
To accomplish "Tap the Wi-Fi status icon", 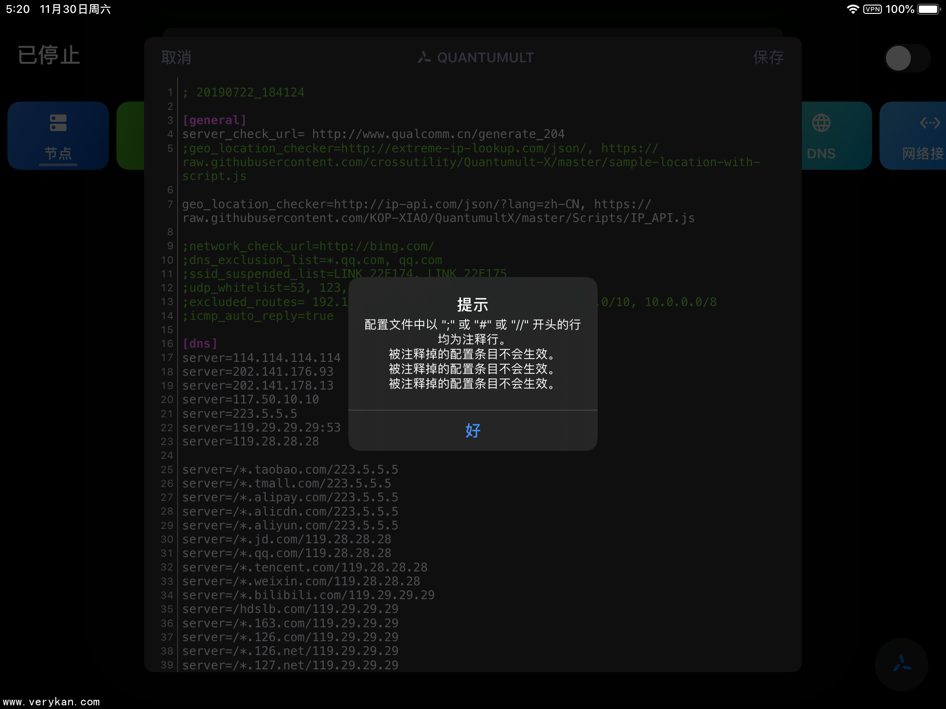I will tap(852, 9).
